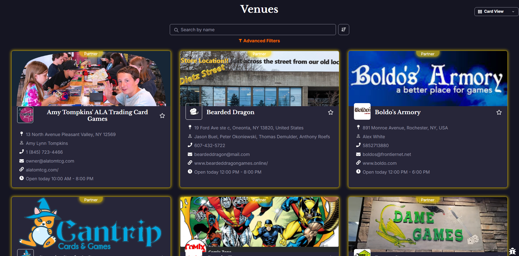Click the search magnifier icon
This screenshot has width=519, height=256.
pyautogui.click(x=176, y=30)
